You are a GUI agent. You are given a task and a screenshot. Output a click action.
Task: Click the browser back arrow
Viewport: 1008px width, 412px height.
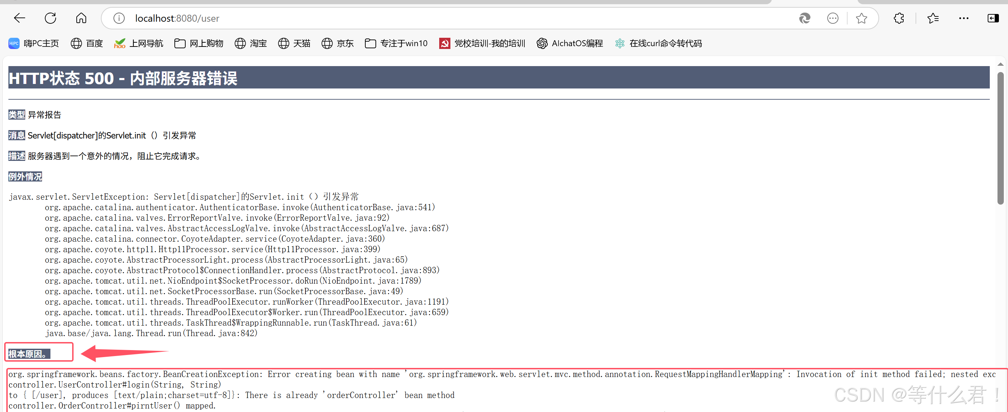19,18
